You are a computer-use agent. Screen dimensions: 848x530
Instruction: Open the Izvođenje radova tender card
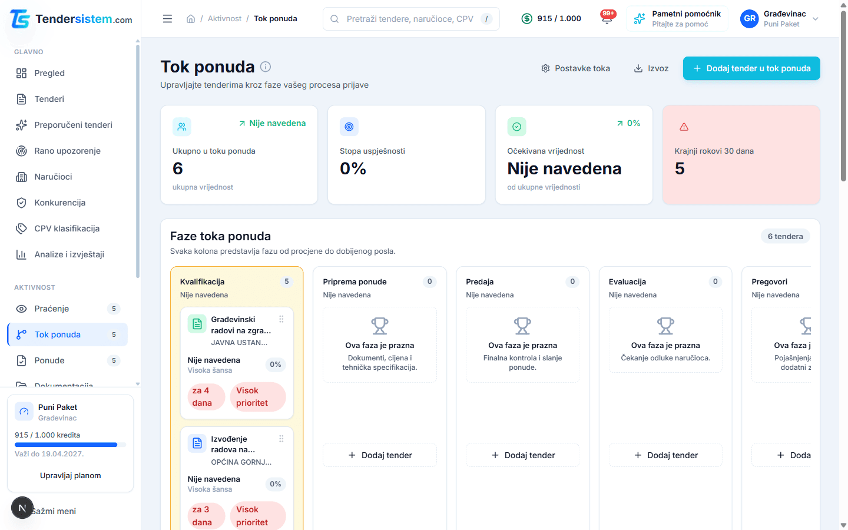point(237,478)
